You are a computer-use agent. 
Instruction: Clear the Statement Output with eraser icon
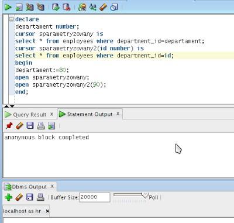point(19,126)
